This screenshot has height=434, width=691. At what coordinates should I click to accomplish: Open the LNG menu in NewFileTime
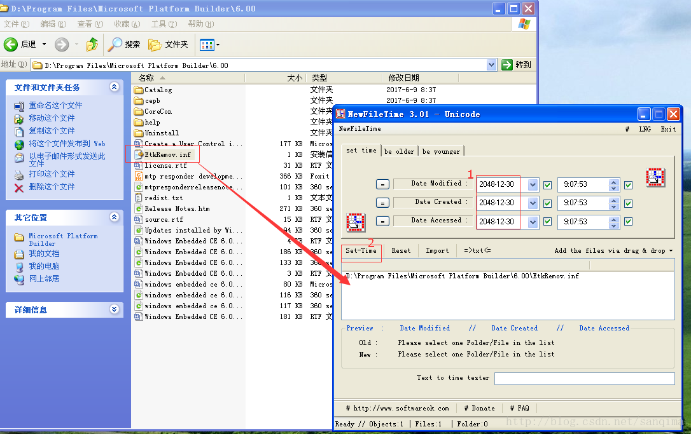click(645, 129)
